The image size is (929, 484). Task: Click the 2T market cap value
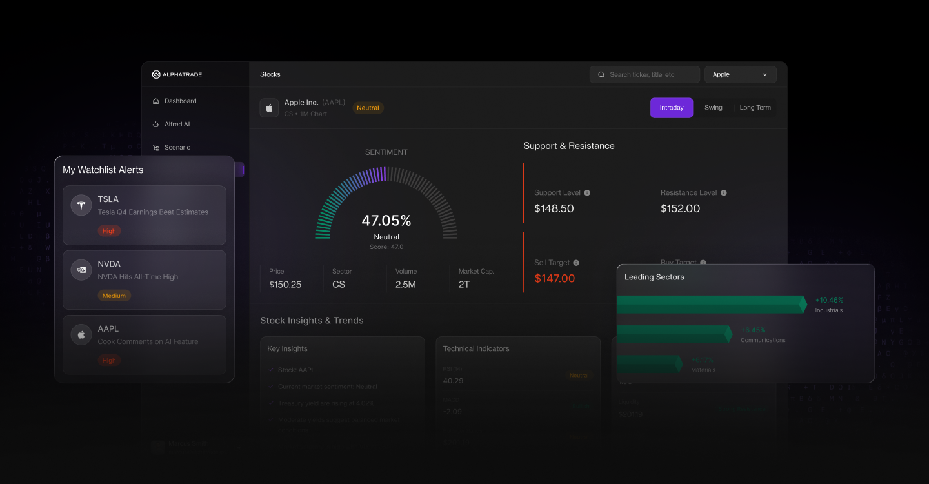(464, 285)
